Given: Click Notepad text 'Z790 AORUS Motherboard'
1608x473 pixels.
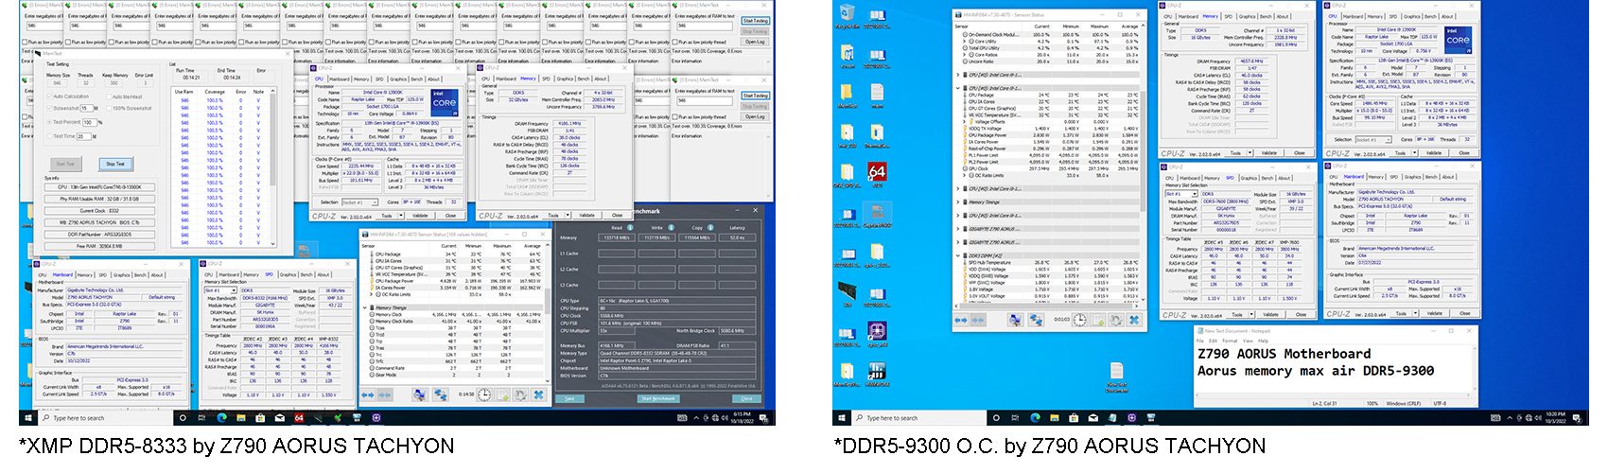Looking at the screenshot, I should 1285,354.
